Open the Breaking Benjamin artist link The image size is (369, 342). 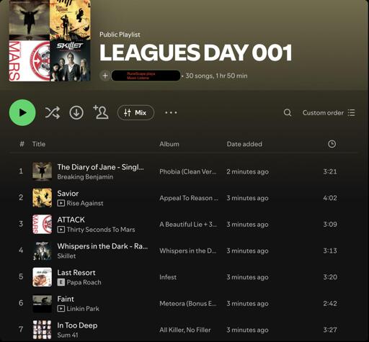[x=85, y=177]
